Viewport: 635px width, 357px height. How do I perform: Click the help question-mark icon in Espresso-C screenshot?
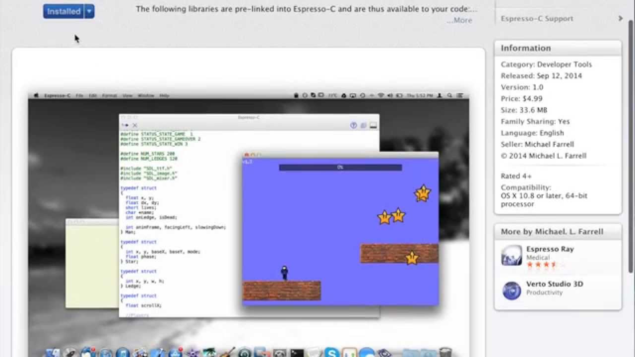pyautogui.click(x=354, y=125)
